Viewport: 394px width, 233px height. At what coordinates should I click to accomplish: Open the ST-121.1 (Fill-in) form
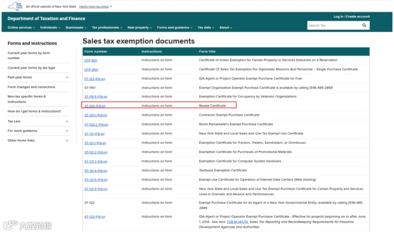click(95, 143)
